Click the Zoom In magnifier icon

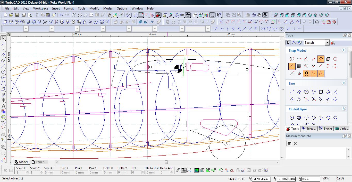[74, 15]
